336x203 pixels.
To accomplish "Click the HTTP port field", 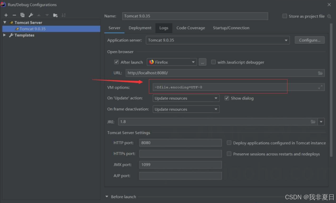I will (x=181, y=143).
